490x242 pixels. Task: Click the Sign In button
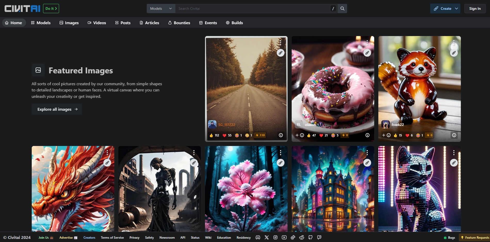tap(475, 8)
